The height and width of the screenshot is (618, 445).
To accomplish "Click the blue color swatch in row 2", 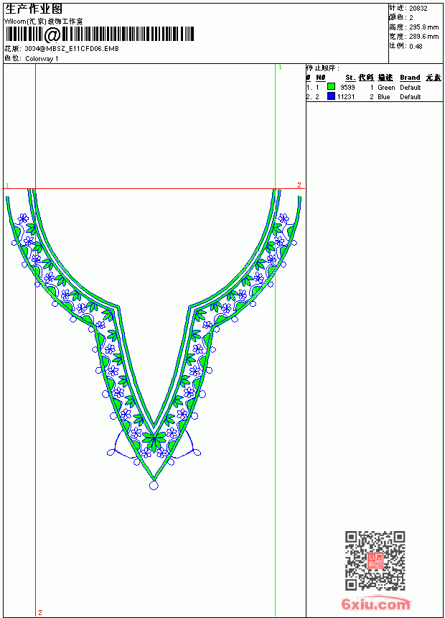I will point(331,96).
